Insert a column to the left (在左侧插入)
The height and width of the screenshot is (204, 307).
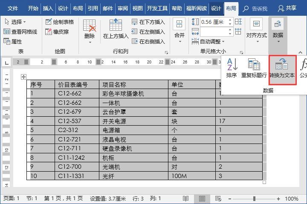(x=148, y=32)
